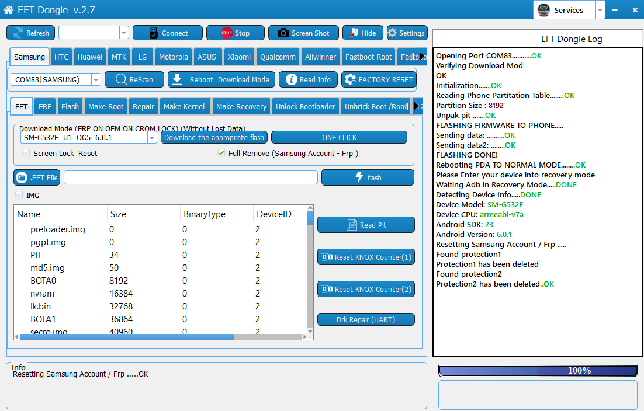Select the BOTA0 partition row
The height and width of the screenshot is (411, 644).
click(160, 281)
